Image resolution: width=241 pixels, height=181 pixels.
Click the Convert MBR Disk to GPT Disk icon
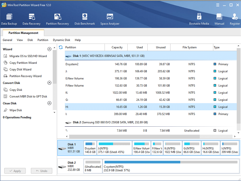[5, 96]
